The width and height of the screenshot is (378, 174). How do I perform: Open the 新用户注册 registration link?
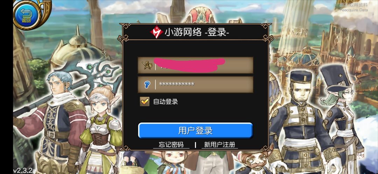point(219,144)
